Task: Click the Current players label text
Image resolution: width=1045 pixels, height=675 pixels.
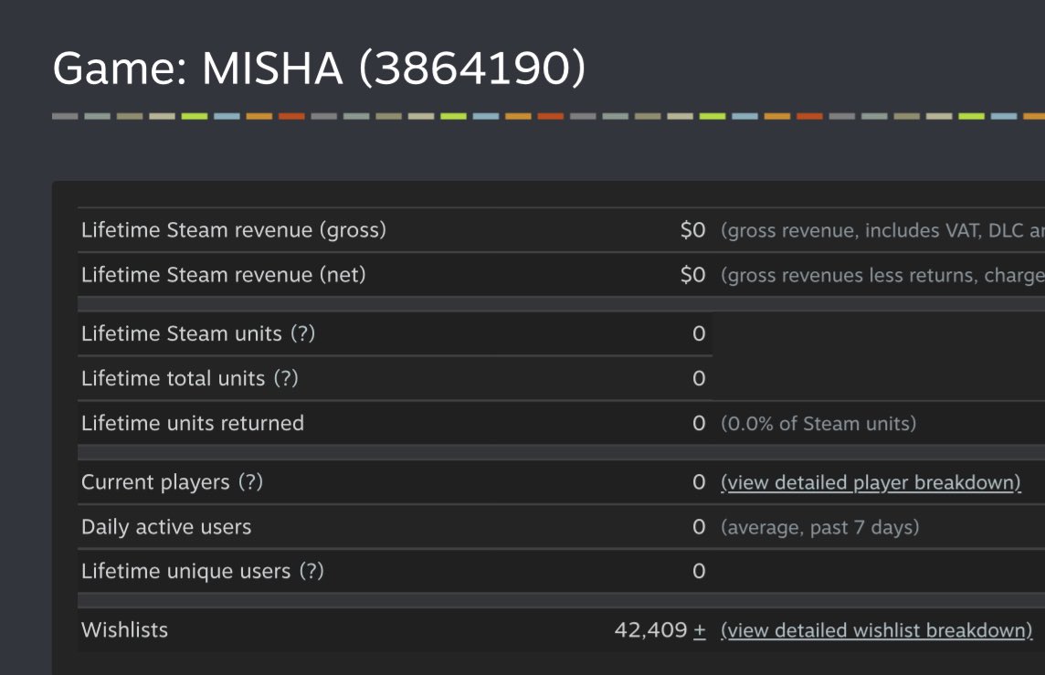Action: 155,481
